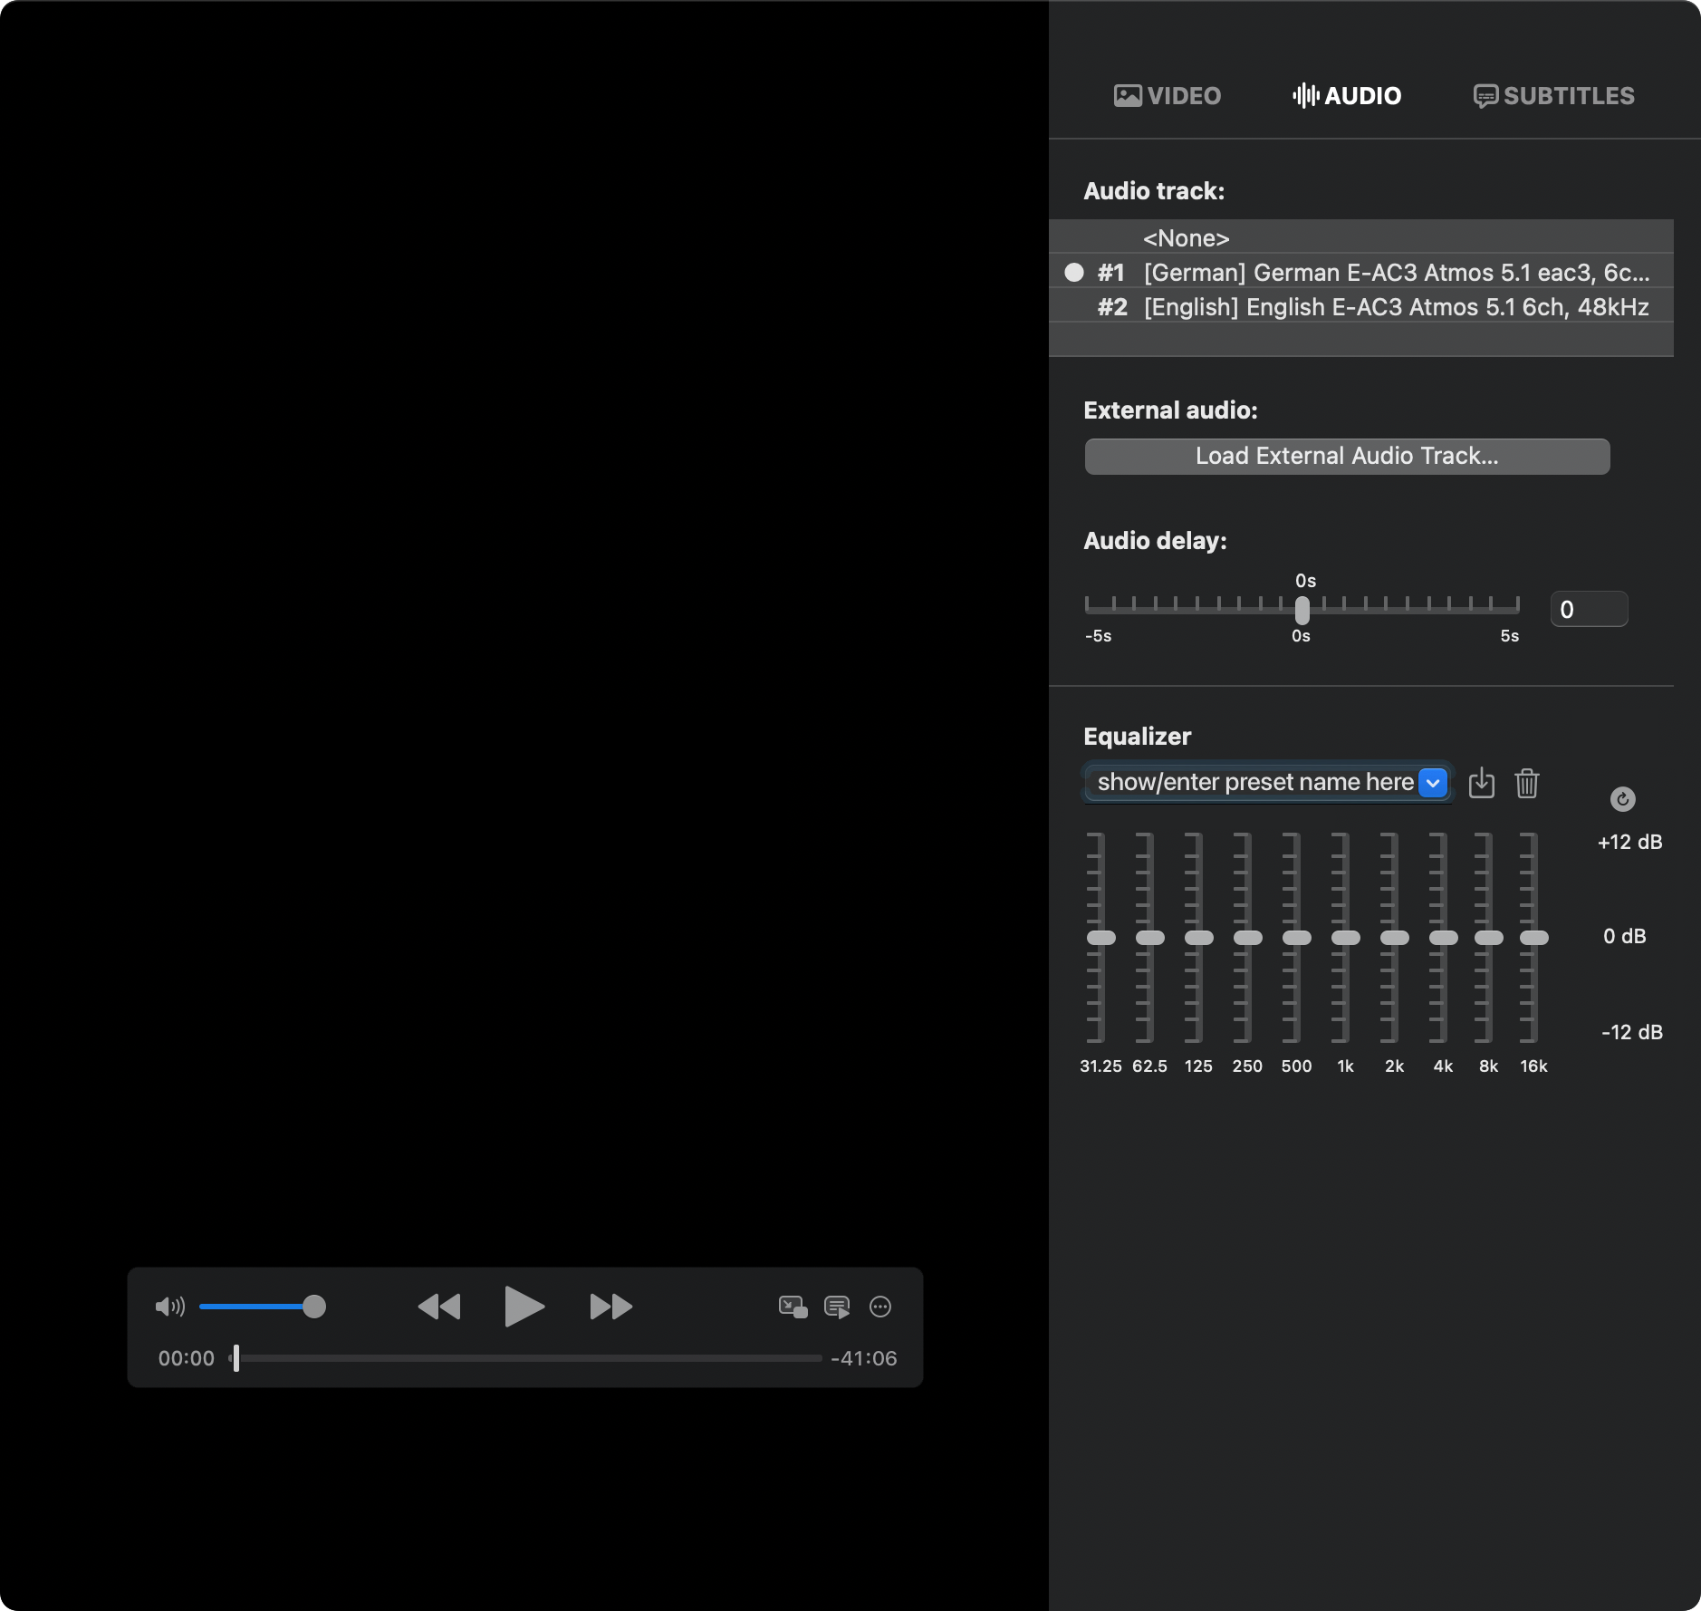The width and height of the screenshot is (1701, 1611).
Task: Click the fast-forward button
Action: click(611, 1307)
